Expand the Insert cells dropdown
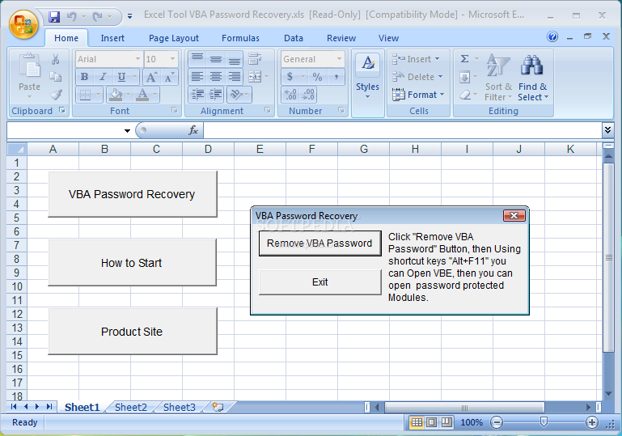 coord(437,59)
